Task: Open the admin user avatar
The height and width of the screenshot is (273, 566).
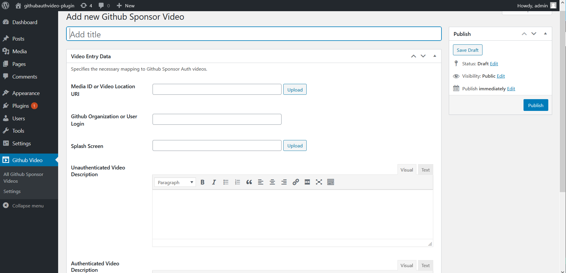Action: [x=553, y=6]
